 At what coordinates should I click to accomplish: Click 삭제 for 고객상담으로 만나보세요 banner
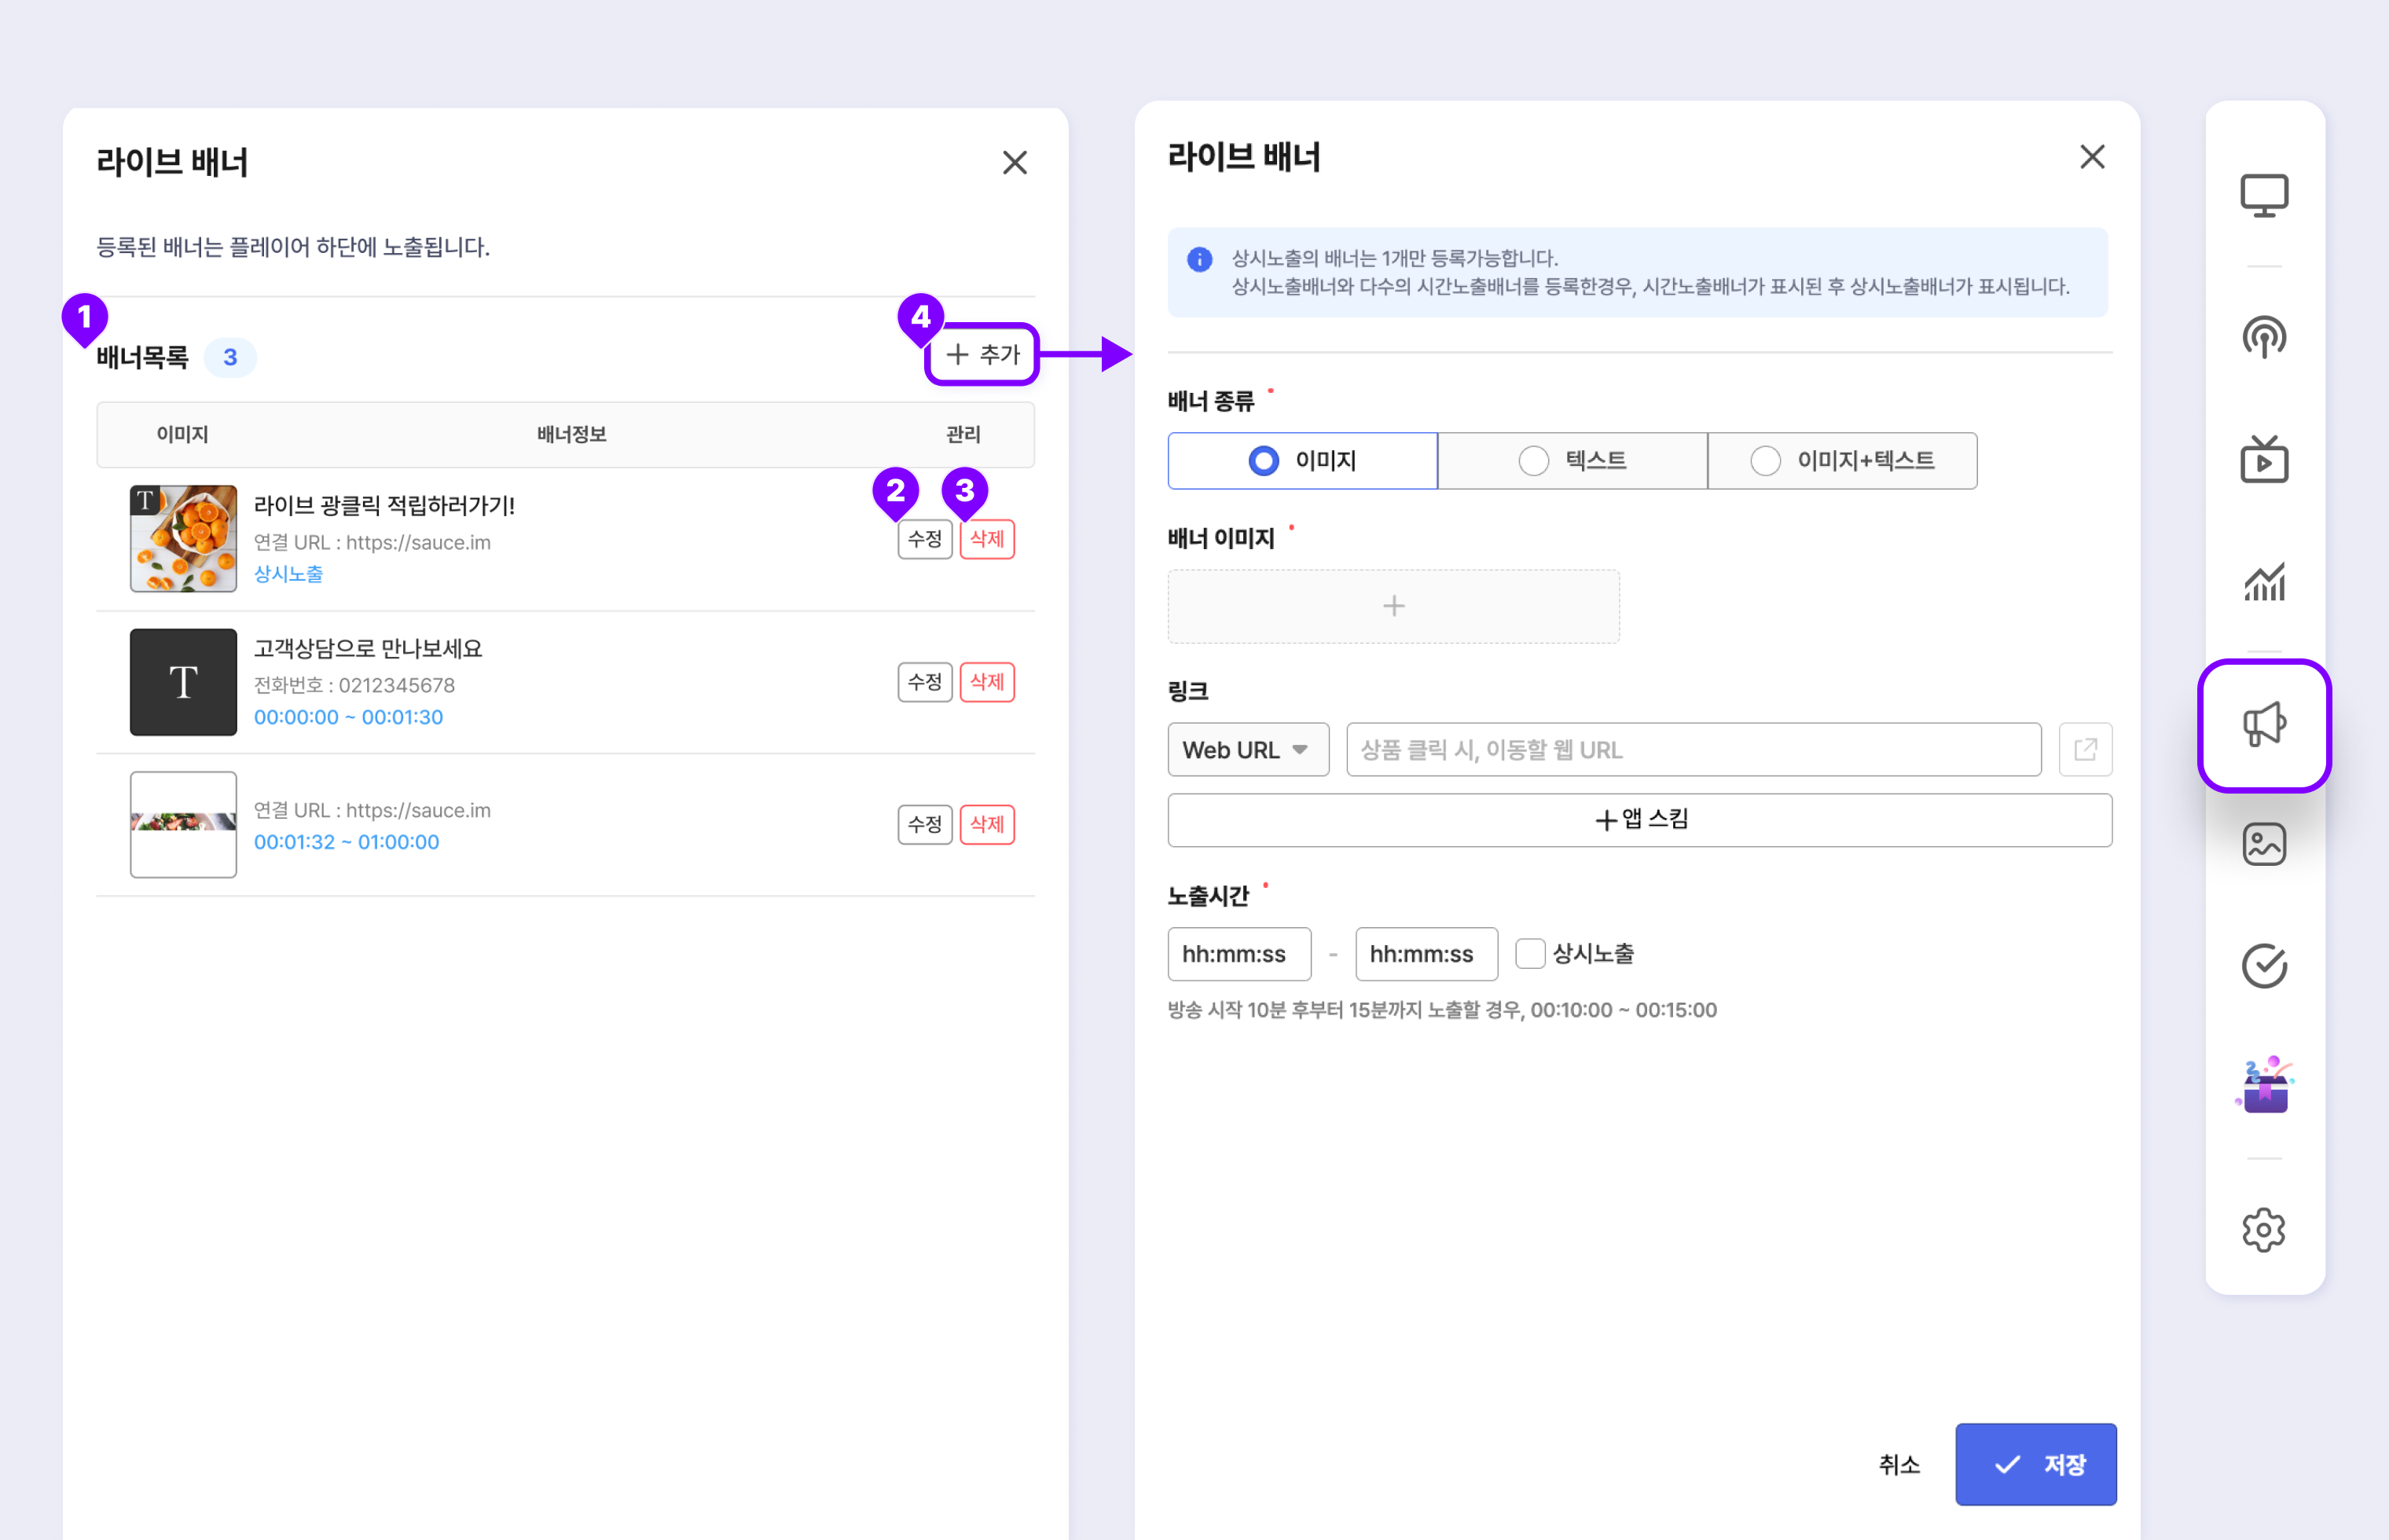(986, 682)
